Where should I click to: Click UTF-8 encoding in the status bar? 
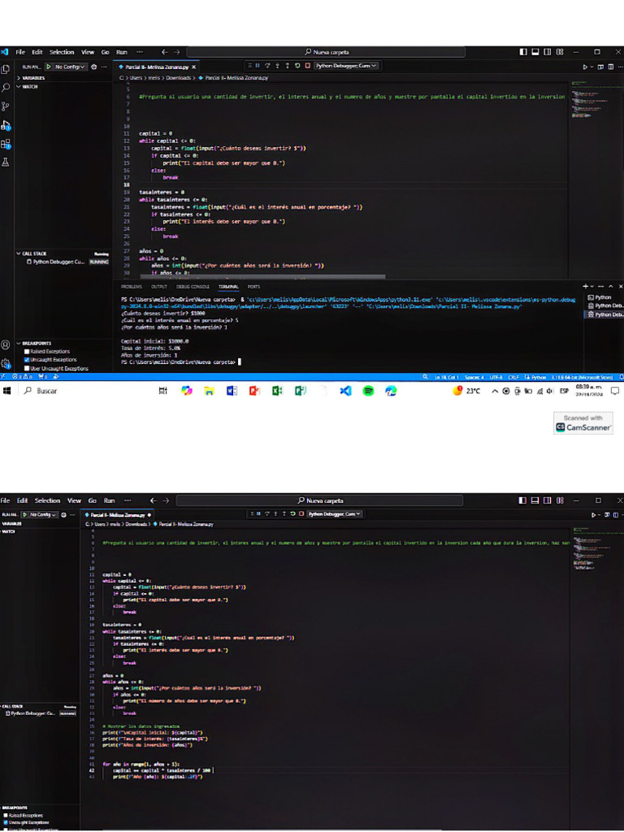click(495, 377)
